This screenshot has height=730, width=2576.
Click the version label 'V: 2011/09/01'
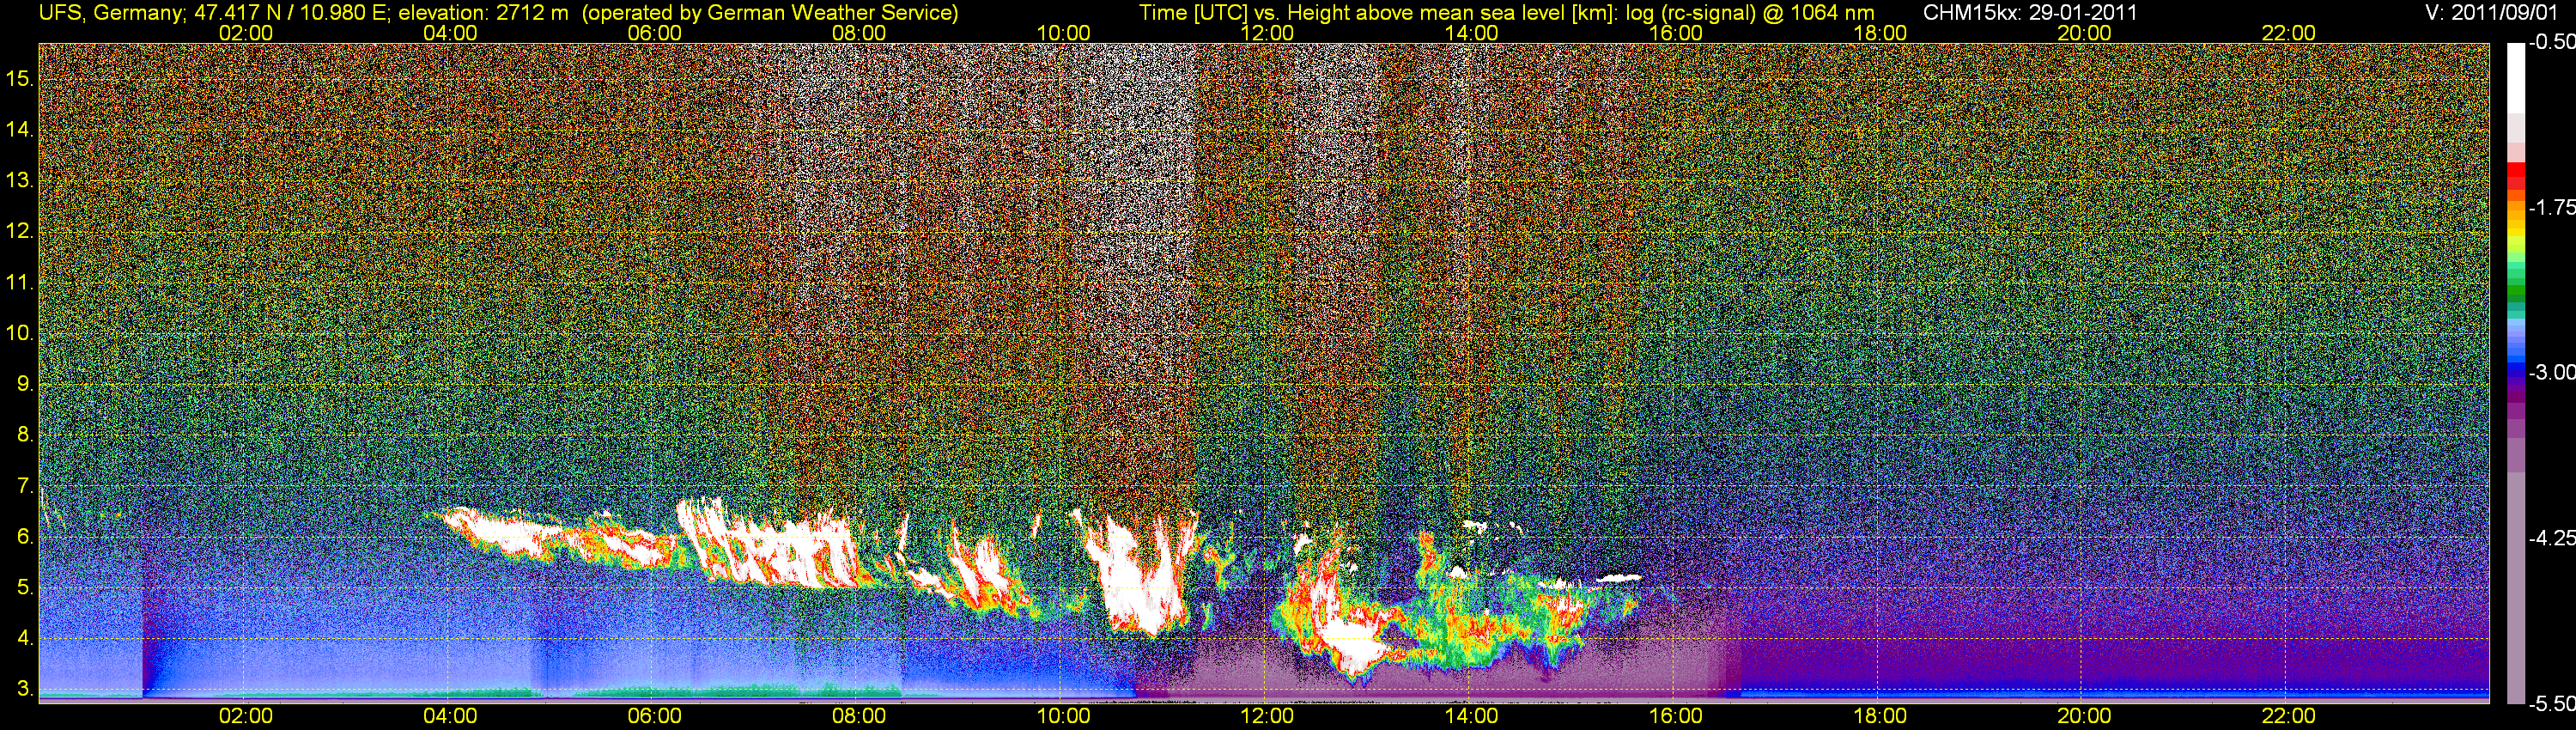pyautogui.click(x=2492, y=12)
